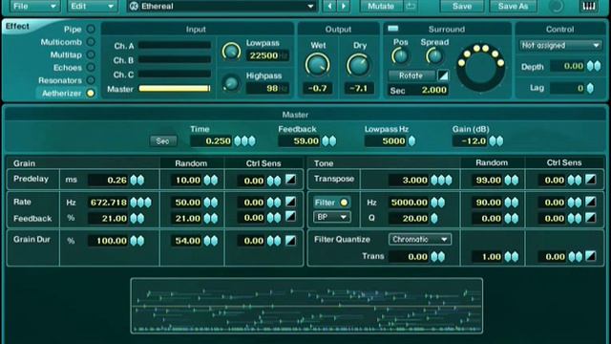
Task: Click the Master Feedback stepper diamonds
Action: pos(328,140)
